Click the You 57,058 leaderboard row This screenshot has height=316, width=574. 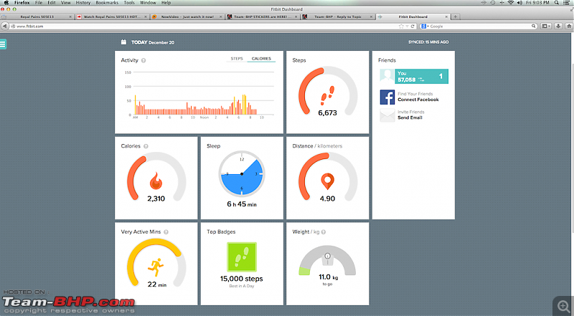click(414, 77)
